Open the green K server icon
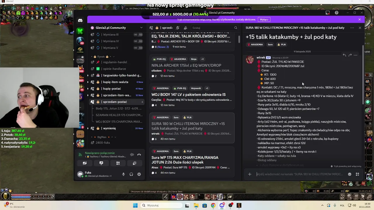374x210 pixels. tap(80, 31)
